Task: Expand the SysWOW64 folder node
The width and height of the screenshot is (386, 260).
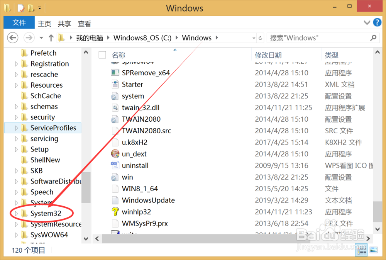Action: (16, 235)
